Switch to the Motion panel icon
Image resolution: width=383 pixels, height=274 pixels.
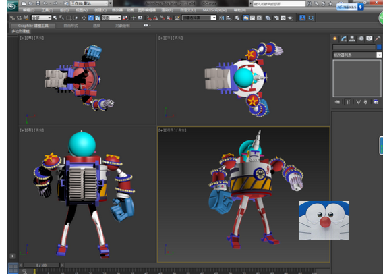pyautogui.click(x=361, y=38)
